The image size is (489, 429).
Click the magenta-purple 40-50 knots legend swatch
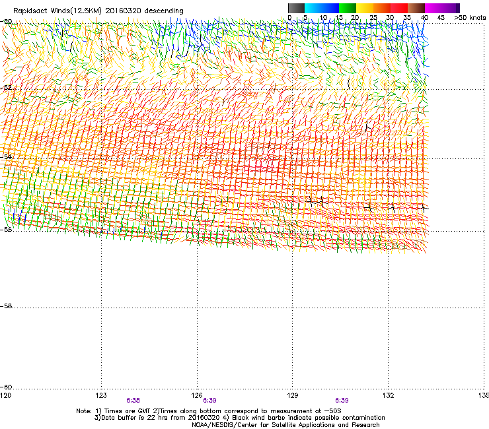[x=442, y=8]
